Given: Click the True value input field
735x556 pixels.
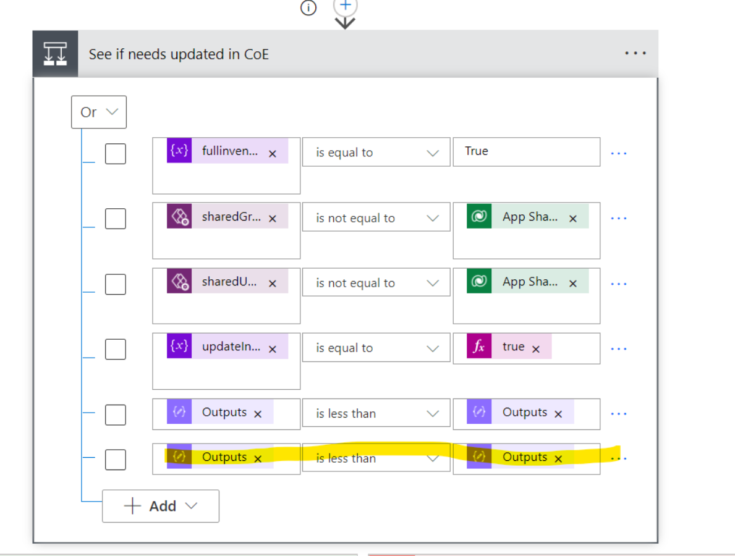Looking at the screenshot, I should click(526, 151).
